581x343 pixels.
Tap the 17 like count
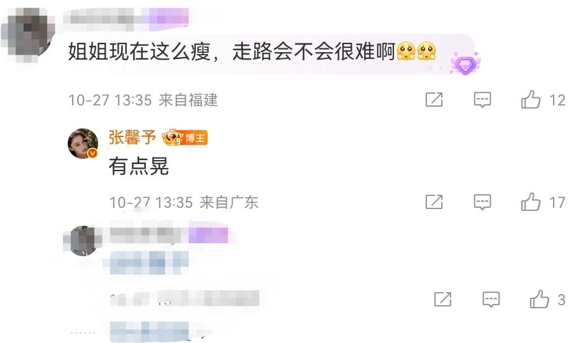pos(557,203)
